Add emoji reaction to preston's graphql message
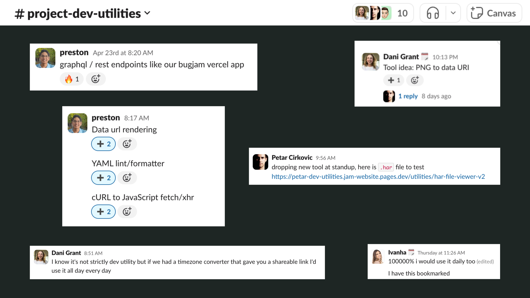The width and height of the screenshot is (530, 298). (96, 79)
